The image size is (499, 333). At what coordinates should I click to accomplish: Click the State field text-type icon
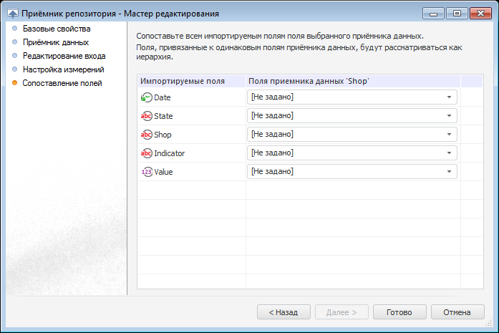pos(147,116)
